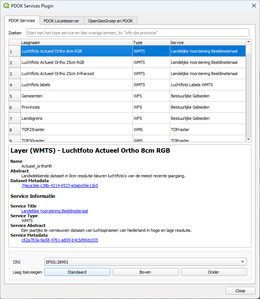The width and height of the screenshot is (260, 299).
Task: Add layer with Standaard button
Action: point(77,272)
